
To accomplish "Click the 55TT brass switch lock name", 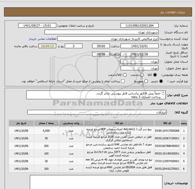I will click(x=119, y=154).
